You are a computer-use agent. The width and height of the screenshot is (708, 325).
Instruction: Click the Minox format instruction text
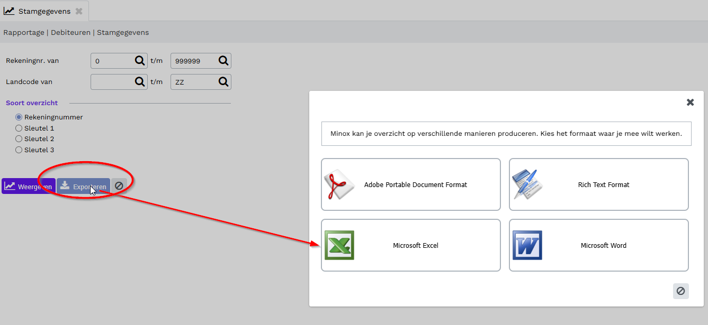coord(506,134)
